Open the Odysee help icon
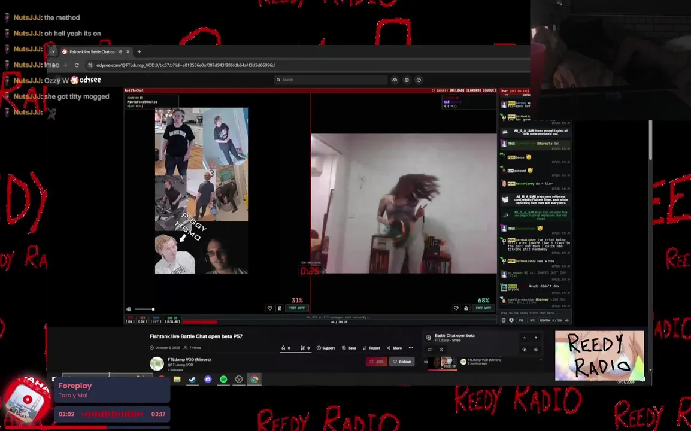 419,80
